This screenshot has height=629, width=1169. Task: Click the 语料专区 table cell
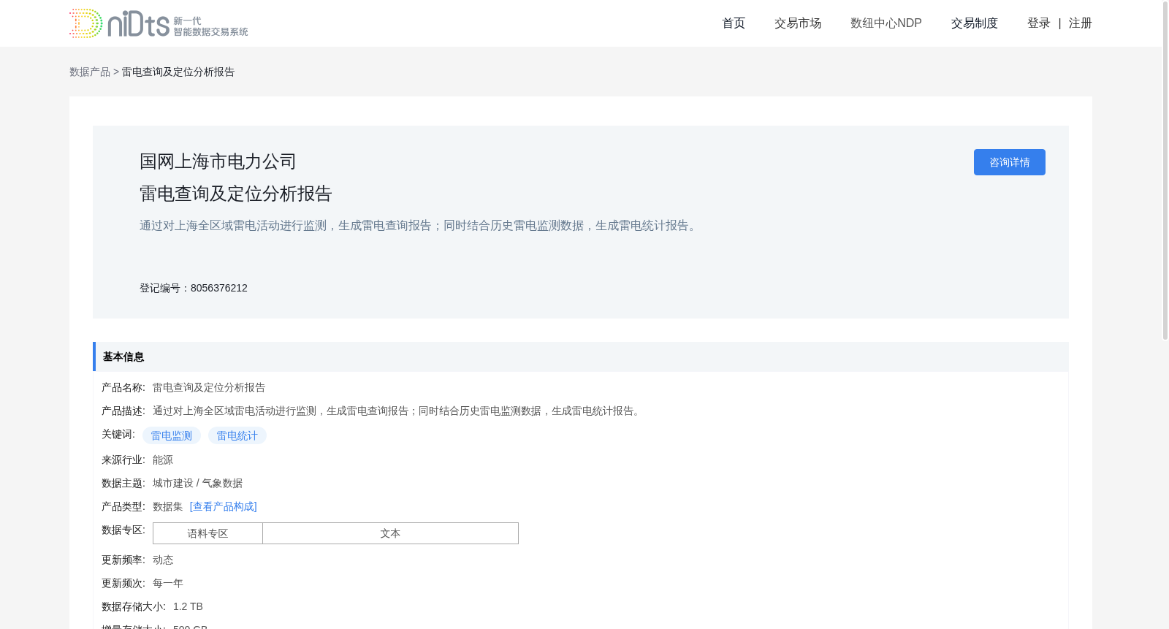pyautogui.click(x=208, y=533)
